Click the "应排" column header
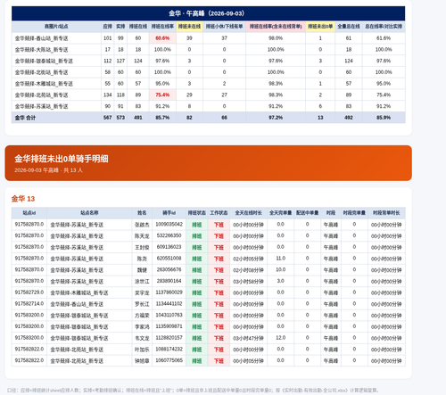The width and height of the screenshot is (446, 395). [107, 27]
